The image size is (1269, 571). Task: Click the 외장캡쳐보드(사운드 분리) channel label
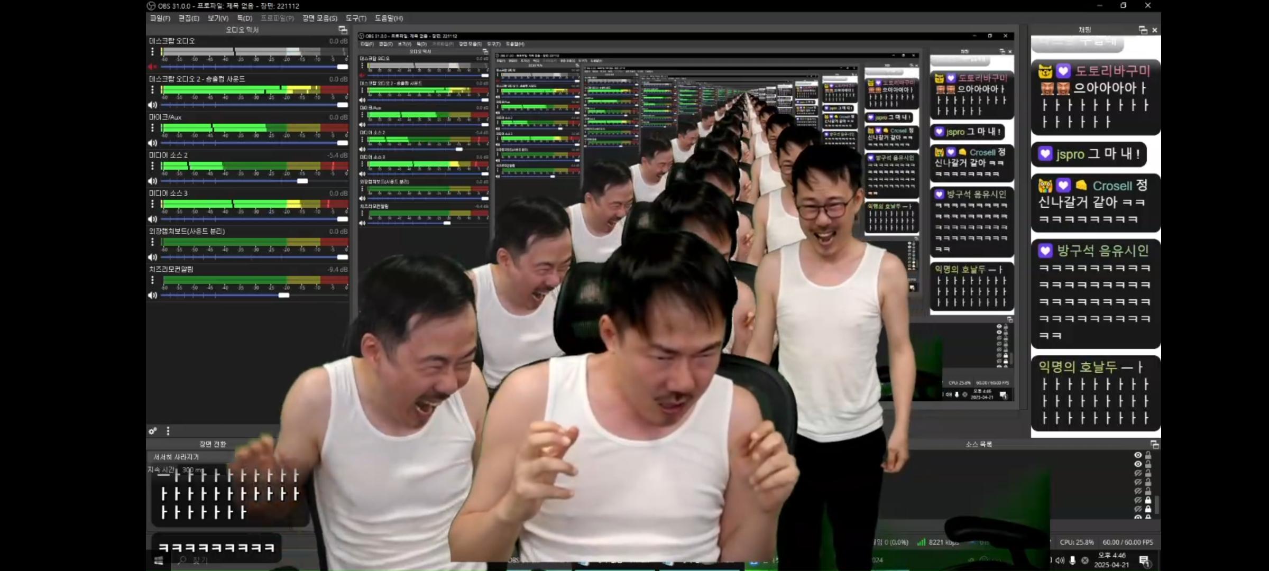pos(187,231)
